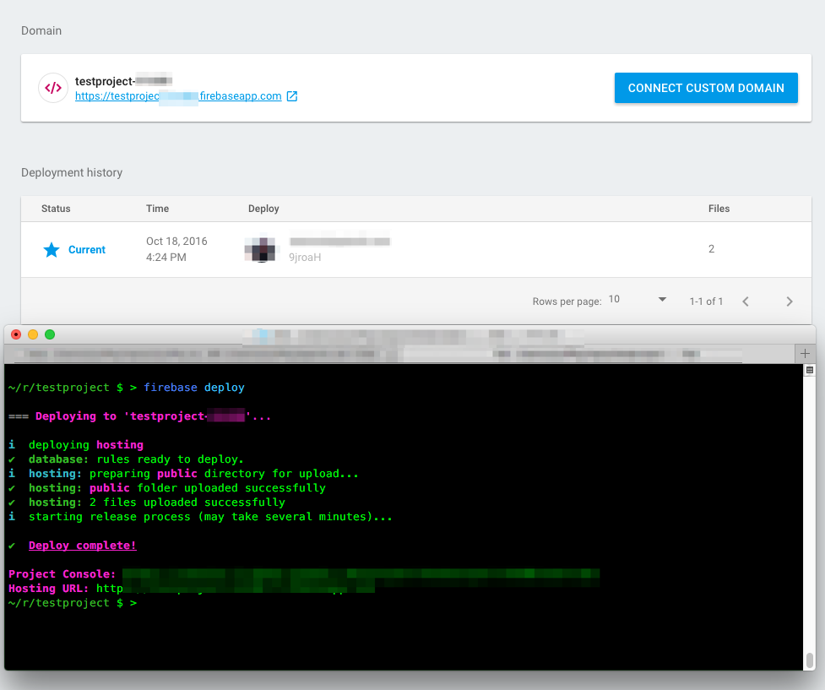Click the Deploying to 'testproject' line

(140, 416)
